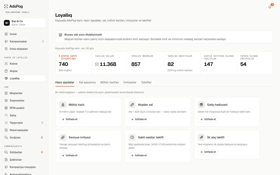This screenshot has height=175, width=280.
Task: Use the İlk alış təklifi template
Action: [x=208, y=152]
